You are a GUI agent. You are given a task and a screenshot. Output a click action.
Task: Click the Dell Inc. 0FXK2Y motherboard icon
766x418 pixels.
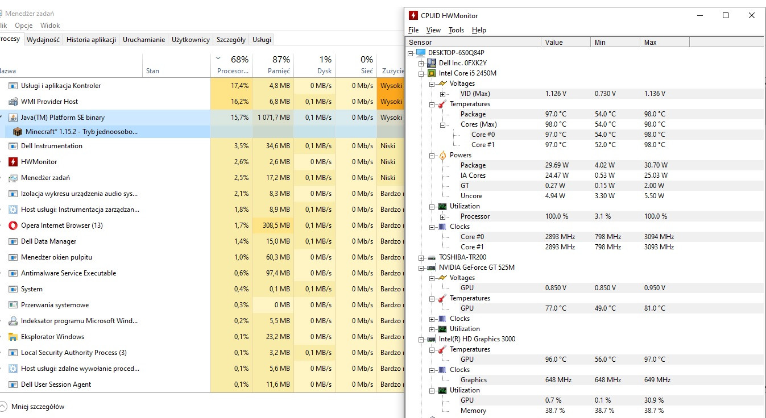(x=432, y=63)
